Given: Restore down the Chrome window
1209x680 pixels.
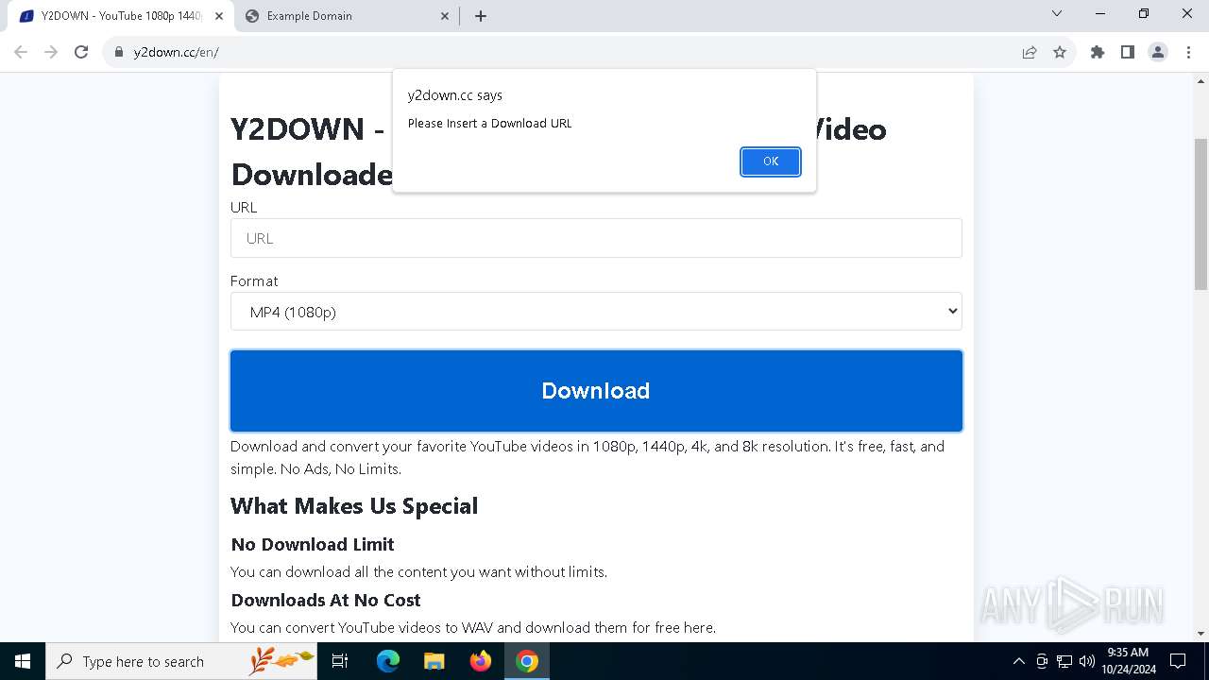Looking at the screenshot, I should click(x=1144, y=14).
